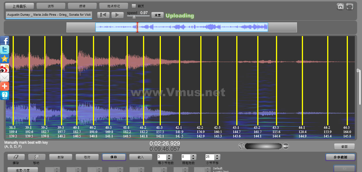Viewport: 362px width, 172px height.
Task: Switch to the 频谱 spectrum view
Action: click(82, 6)
